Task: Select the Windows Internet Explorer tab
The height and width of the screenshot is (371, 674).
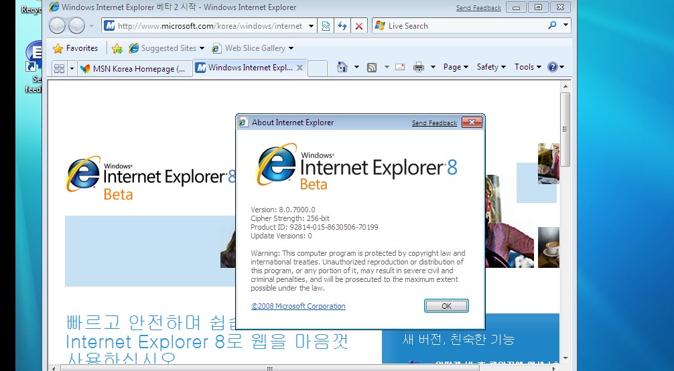Action: point(244,68)
